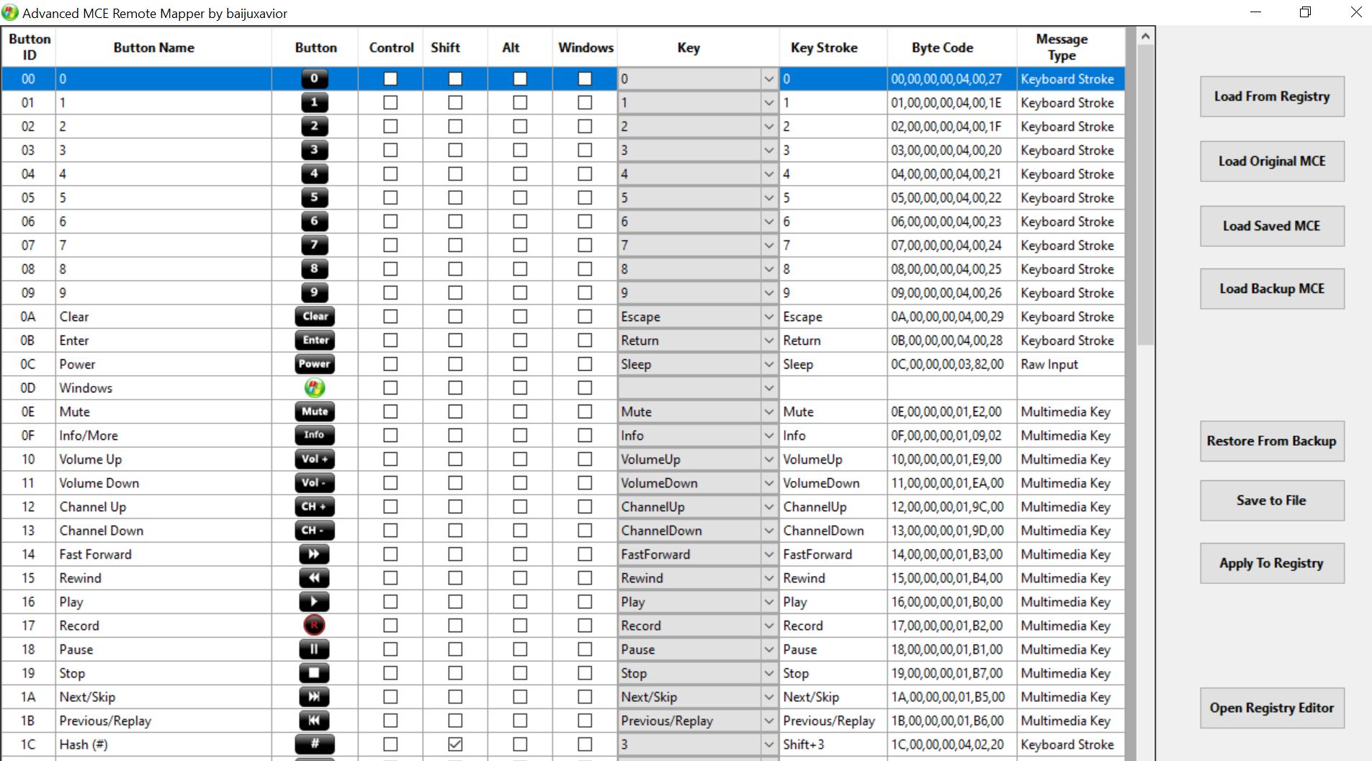Click Load Original MCE
This screenshot has height=761, width=1372.
point(1272,161)
